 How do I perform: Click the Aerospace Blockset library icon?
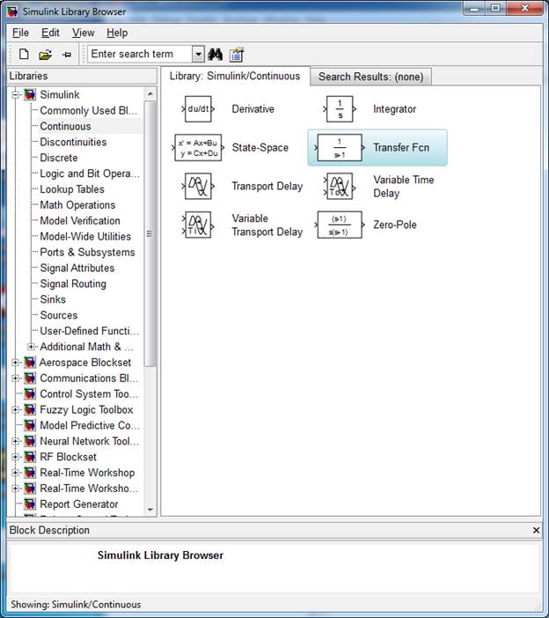pos(30,362)
